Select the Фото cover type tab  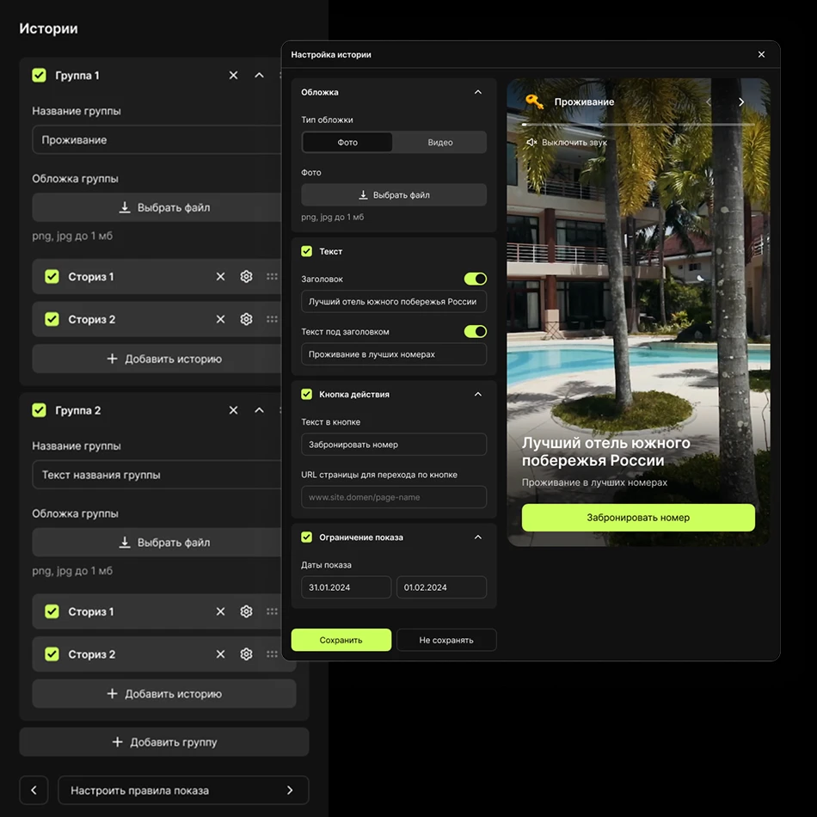point(347,142)
